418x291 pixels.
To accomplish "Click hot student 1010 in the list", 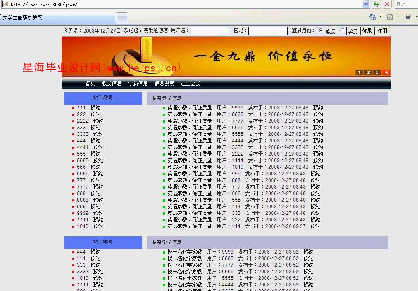I will coord(83,278).
